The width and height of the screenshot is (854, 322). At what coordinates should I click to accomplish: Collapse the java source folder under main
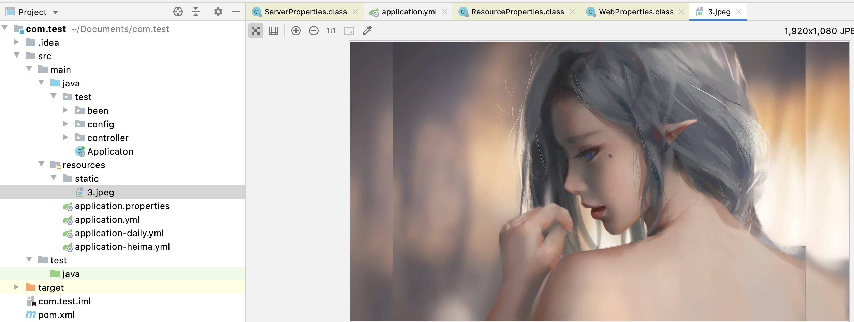click(x=41, y=82)
